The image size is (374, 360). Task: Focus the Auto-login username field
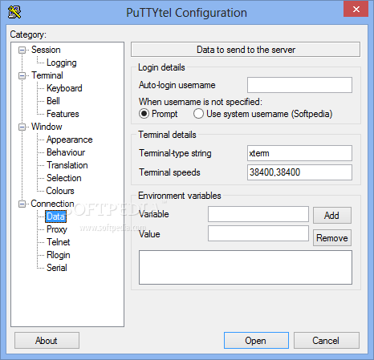[x=299, y=85]
